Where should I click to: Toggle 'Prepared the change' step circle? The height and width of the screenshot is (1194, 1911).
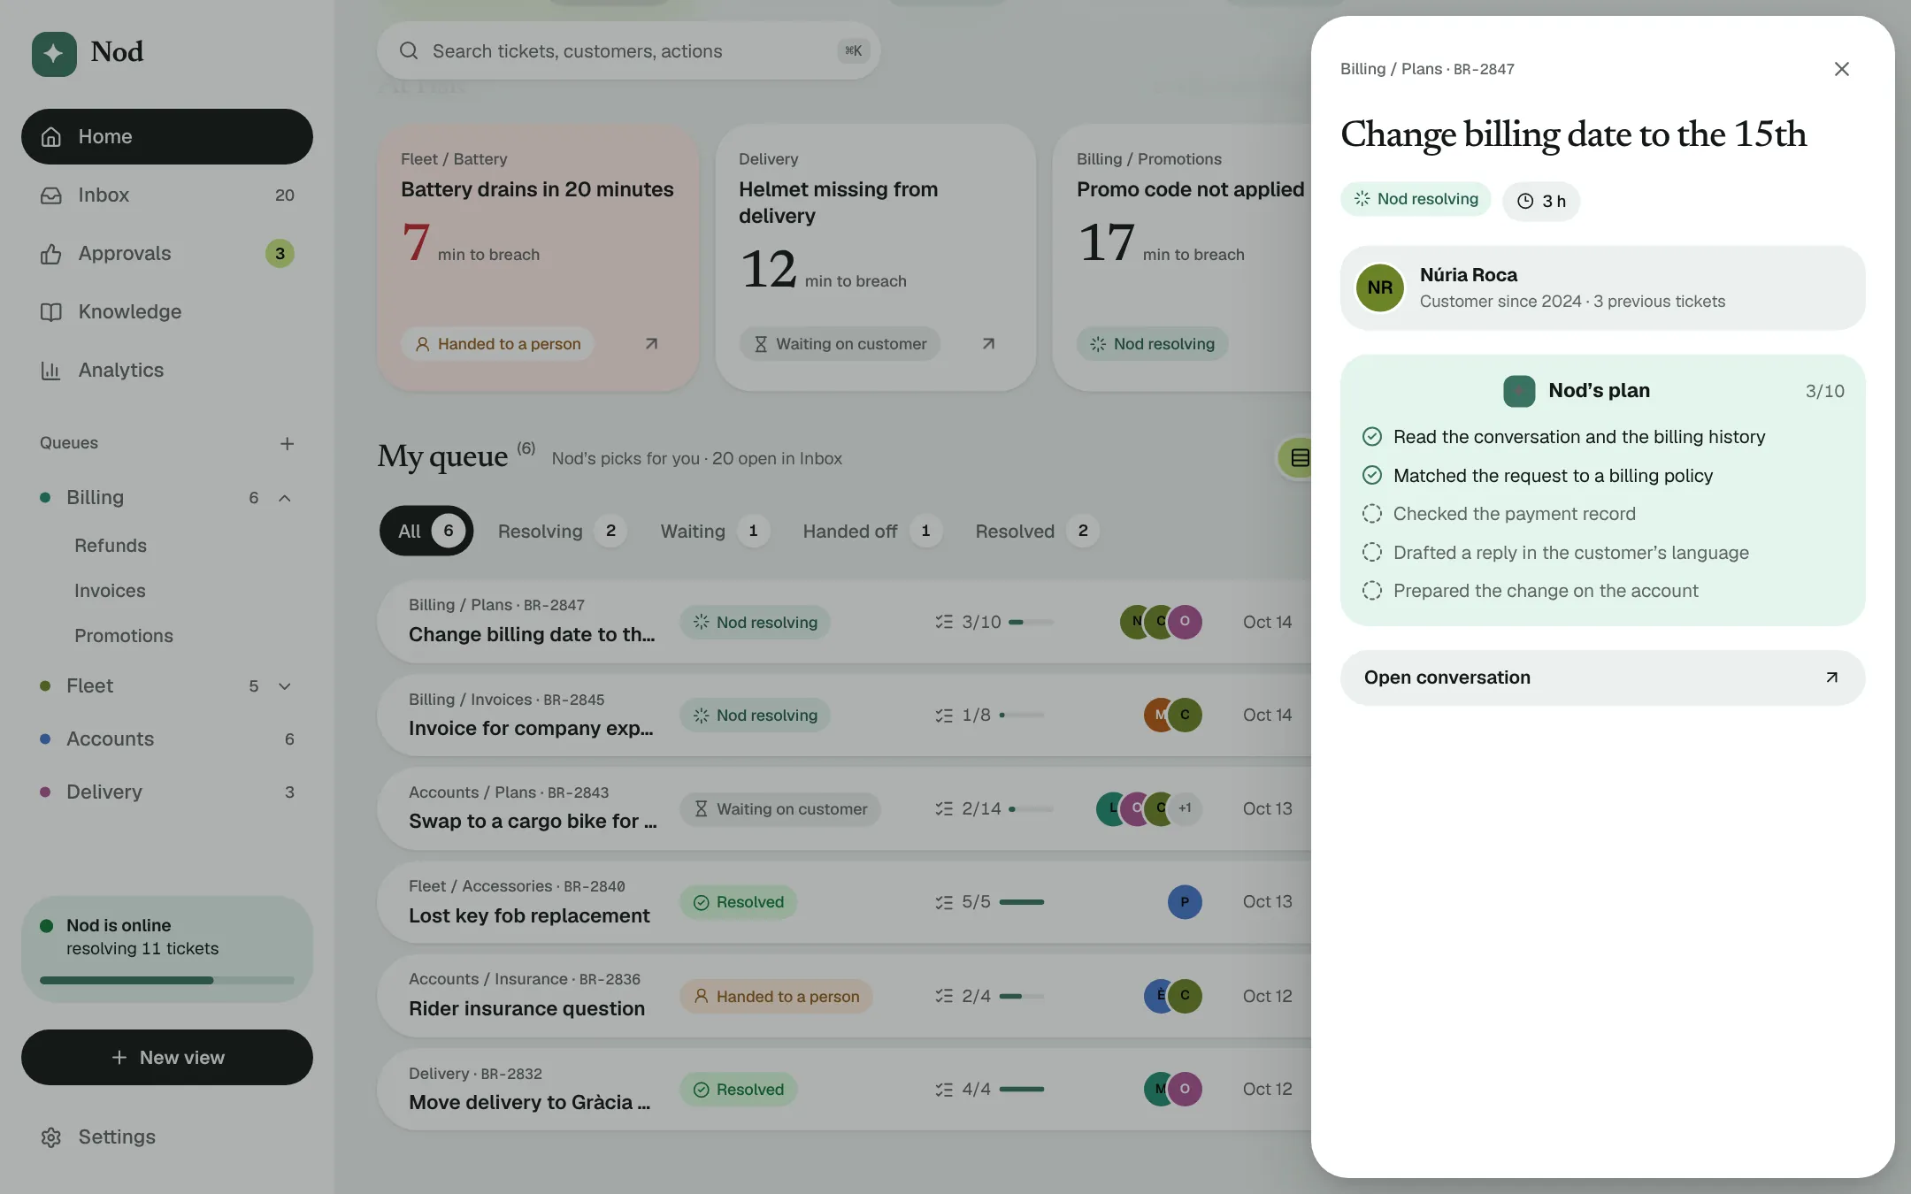[1372, 591]
